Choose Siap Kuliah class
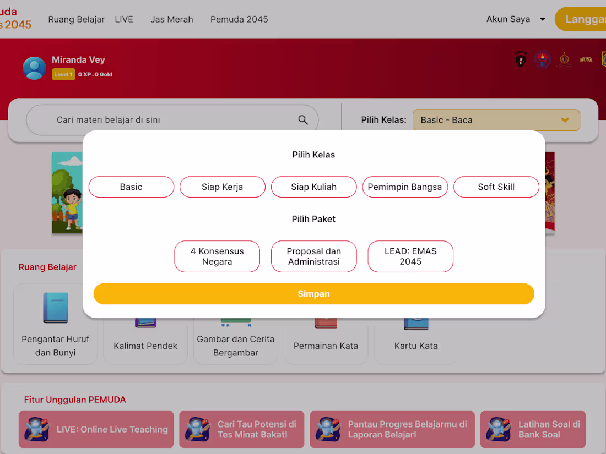Screen dimensions: 606x454 coord(314,187)
